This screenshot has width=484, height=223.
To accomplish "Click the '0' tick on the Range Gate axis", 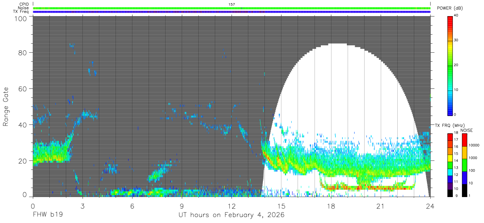I will coord(24,194).
